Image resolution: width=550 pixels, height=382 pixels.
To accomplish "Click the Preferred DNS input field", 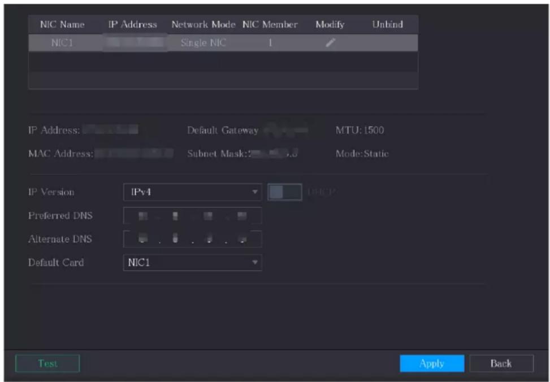I will [193, 216].
